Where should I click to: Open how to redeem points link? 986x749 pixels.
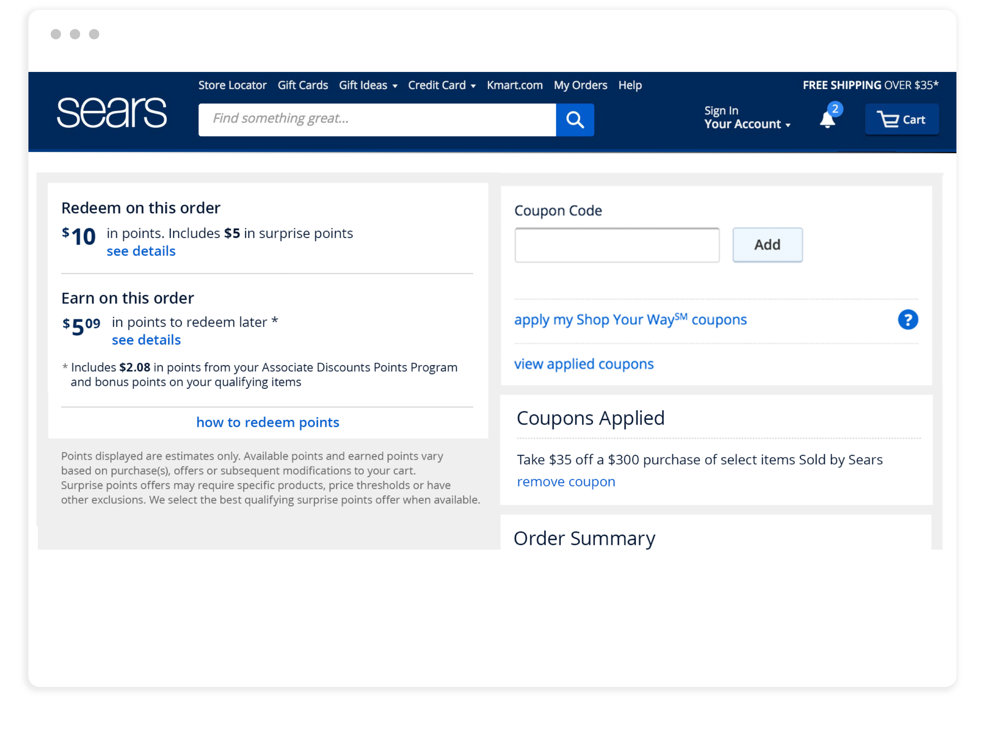(267, 422)
